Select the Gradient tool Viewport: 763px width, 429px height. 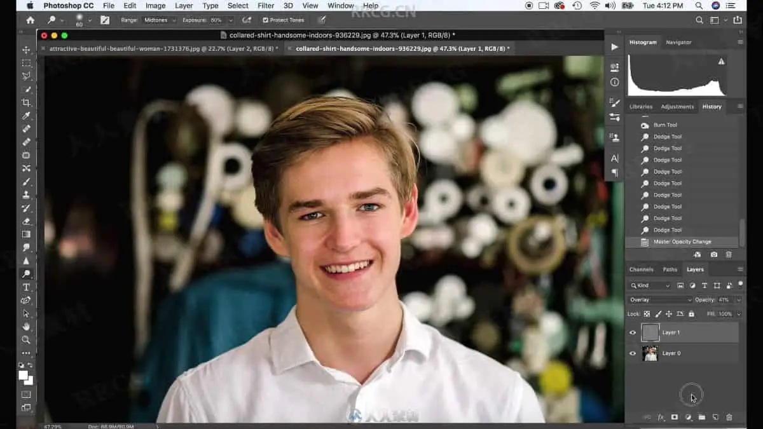click(26, 235)
